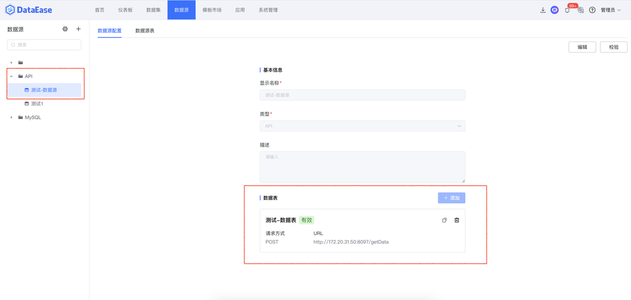Collapse the API folder in sidebar
Viewport: 631px width, 300px height.
pyautogui.click(x=11, y=76)
